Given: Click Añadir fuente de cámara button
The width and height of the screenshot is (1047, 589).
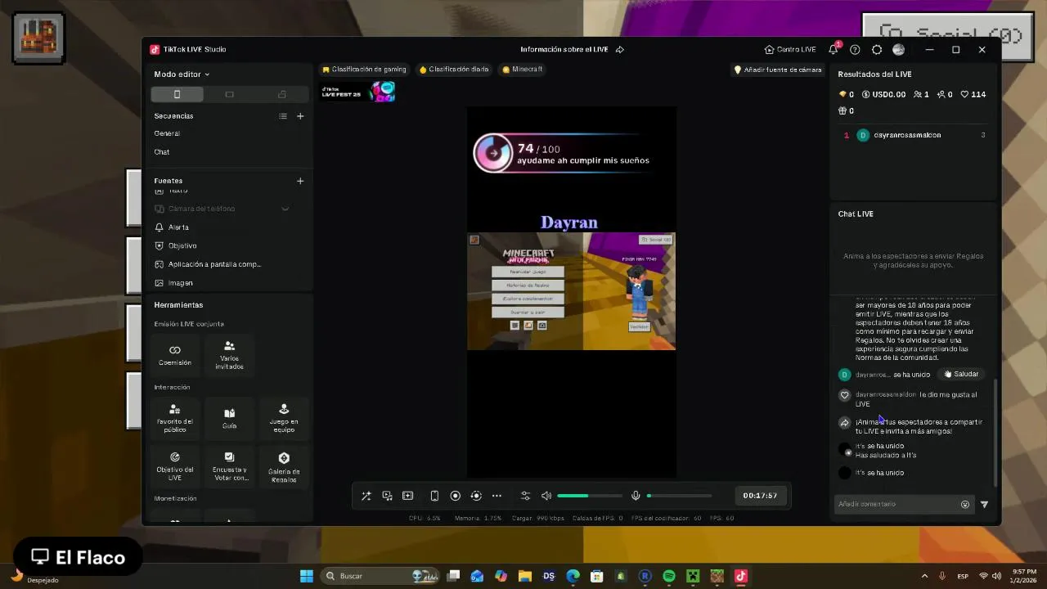Looking at the screenshot, I should (x=778, y=70).
